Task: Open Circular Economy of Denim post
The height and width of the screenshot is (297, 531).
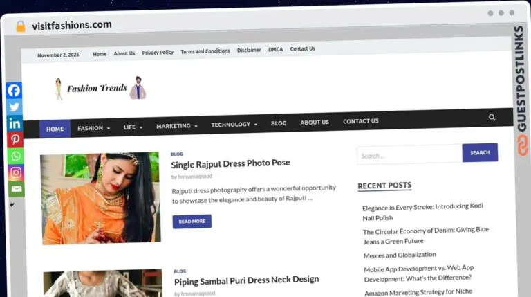Action: pyautogui.click(x=426, y=235)
